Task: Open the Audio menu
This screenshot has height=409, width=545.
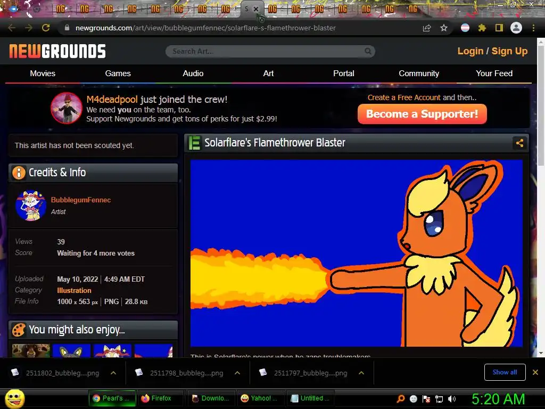Action: point(193,73)
